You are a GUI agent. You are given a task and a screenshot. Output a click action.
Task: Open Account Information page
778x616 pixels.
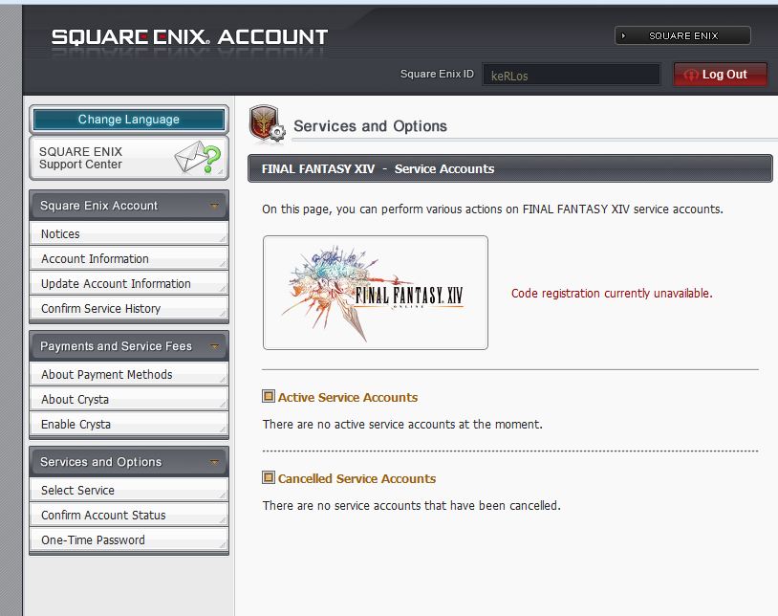pos(129,258)
